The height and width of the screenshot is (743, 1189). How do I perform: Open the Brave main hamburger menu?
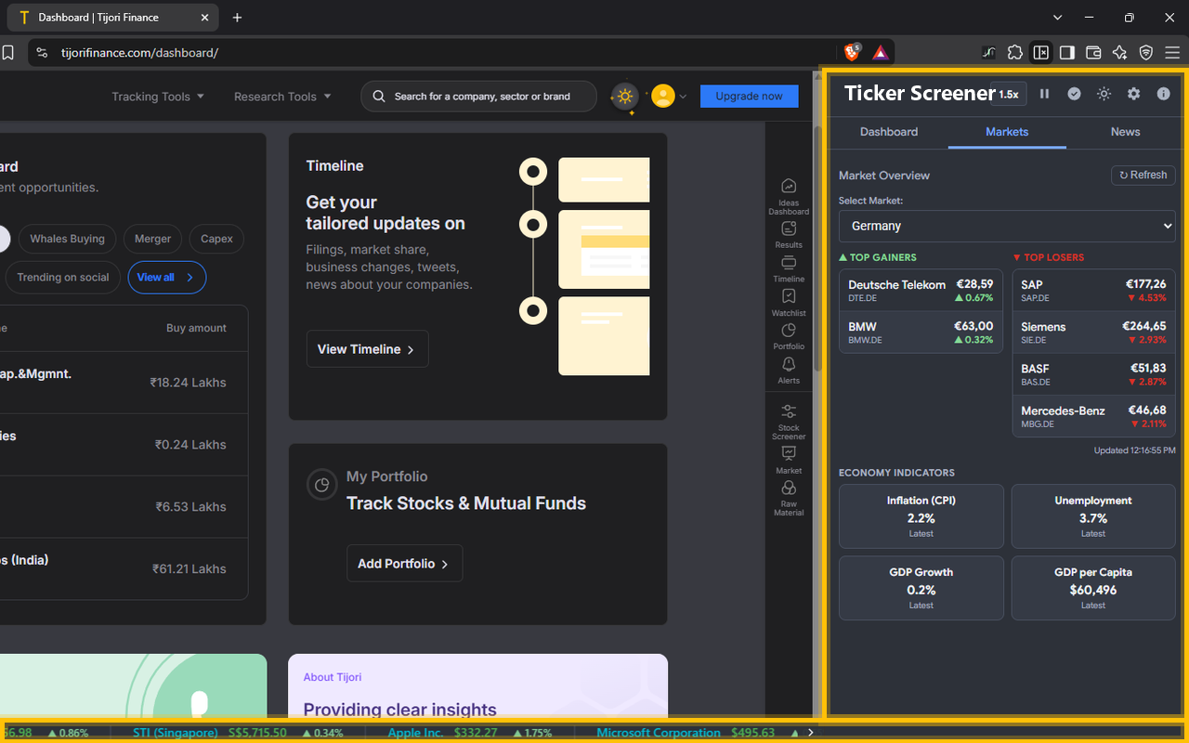[1171, 53]
